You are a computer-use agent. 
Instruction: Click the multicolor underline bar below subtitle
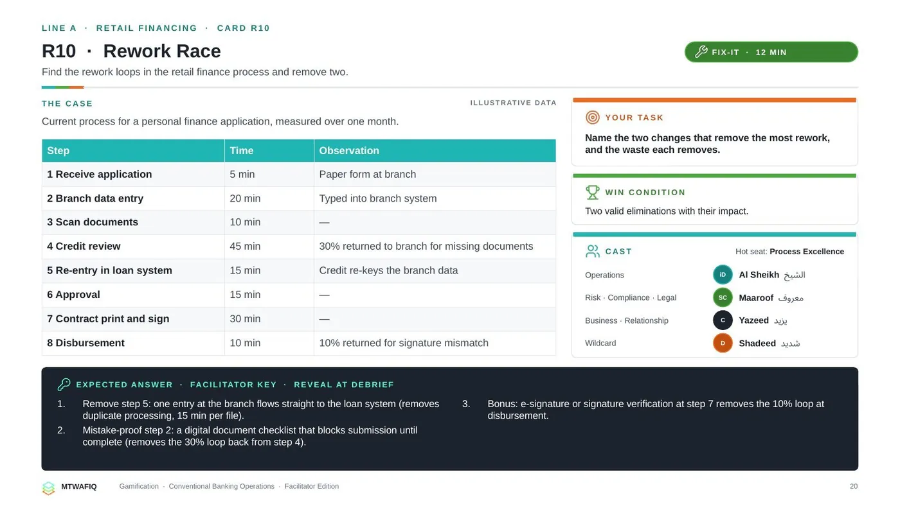63,87
